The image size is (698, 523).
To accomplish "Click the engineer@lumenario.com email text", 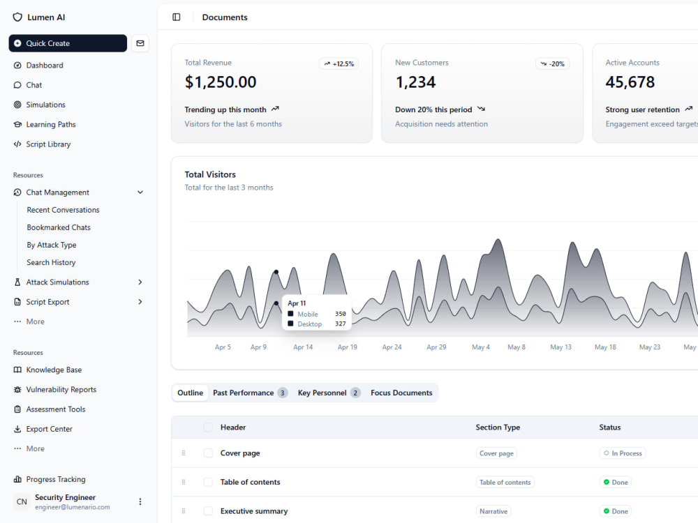I will click(x=73, y=508).
